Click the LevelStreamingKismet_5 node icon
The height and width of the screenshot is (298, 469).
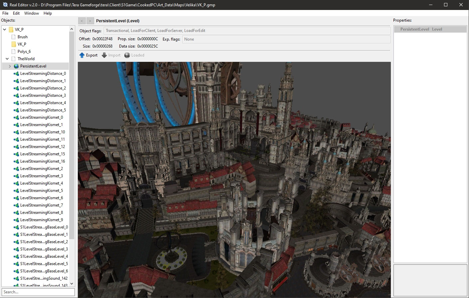(16, 191)
